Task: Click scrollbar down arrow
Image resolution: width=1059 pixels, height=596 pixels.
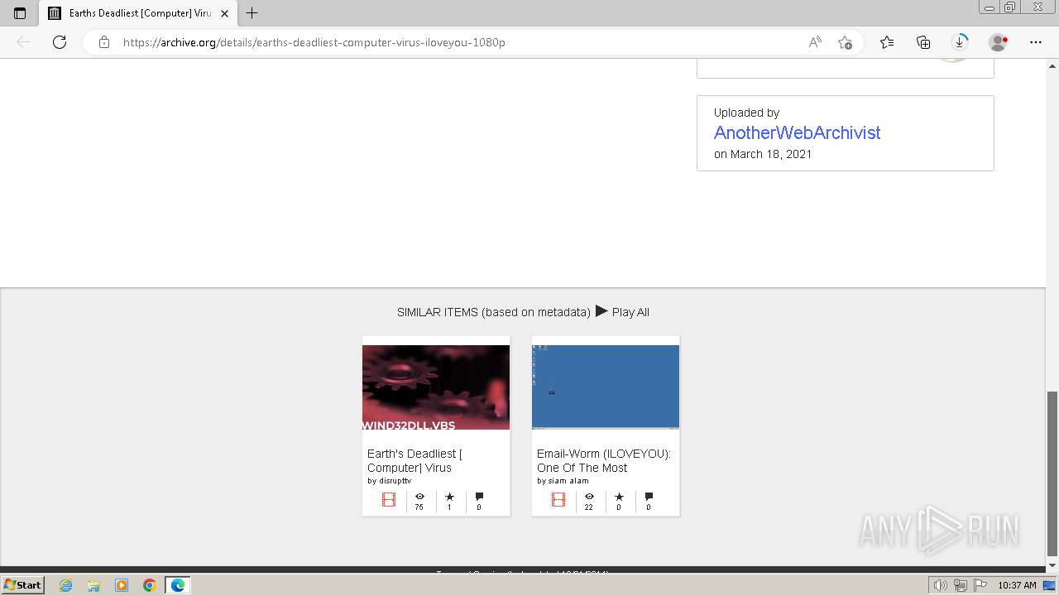Action: (1052, 565)
